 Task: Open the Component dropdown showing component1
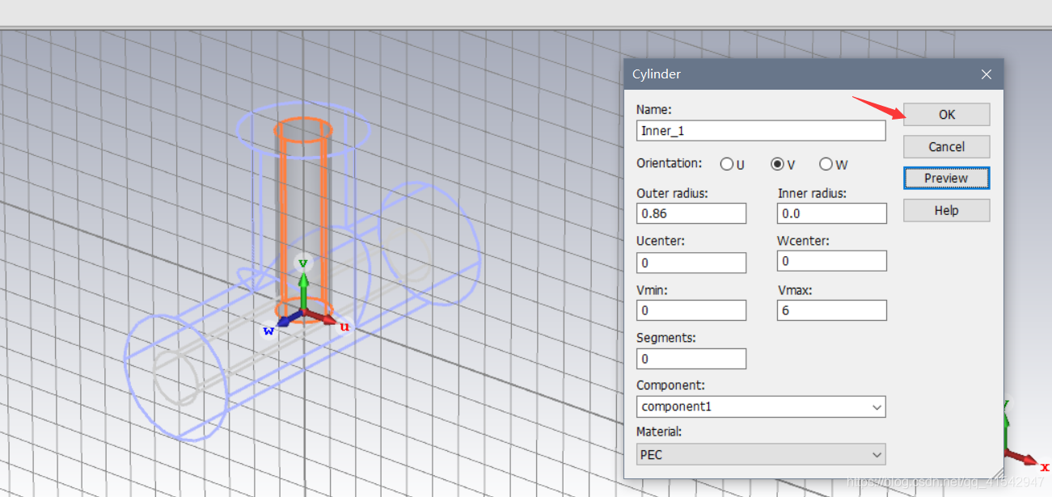click(761, 406)
